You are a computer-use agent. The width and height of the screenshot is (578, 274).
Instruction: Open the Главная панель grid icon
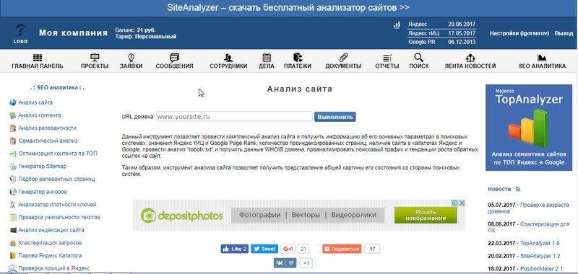pos(38,58)
